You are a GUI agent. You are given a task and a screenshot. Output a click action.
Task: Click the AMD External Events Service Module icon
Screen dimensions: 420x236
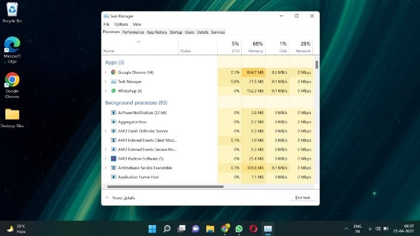point(113,150)
